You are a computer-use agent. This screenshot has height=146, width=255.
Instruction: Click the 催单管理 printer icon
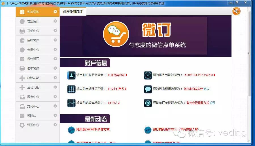pos(22,68)
